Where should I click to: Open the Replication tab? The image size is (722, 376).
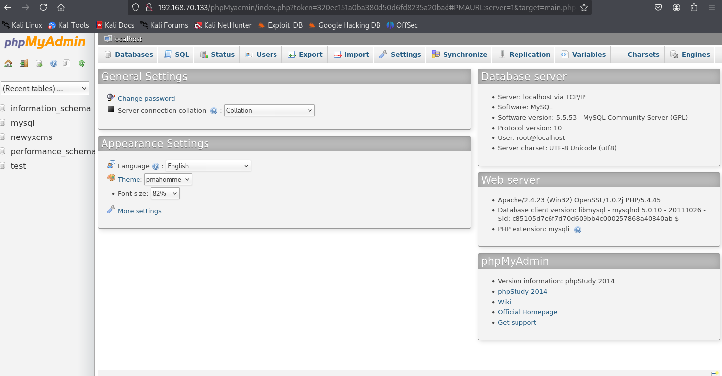(x=524, y=54)
